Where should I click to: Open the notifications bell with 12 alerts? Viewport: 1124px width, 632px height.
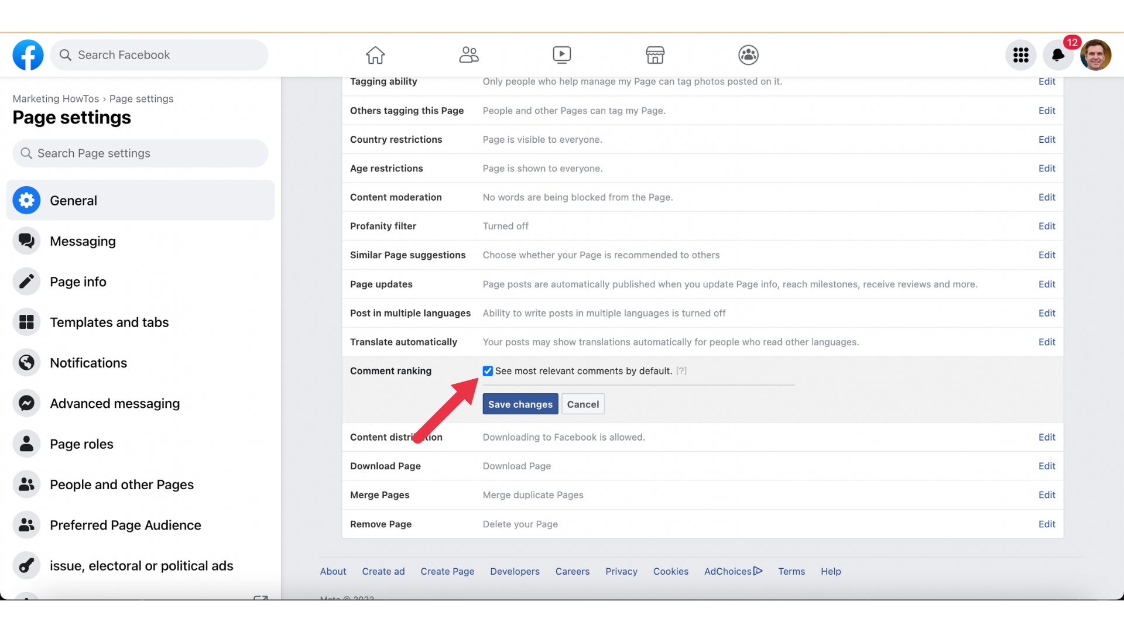pos(1058,56)
